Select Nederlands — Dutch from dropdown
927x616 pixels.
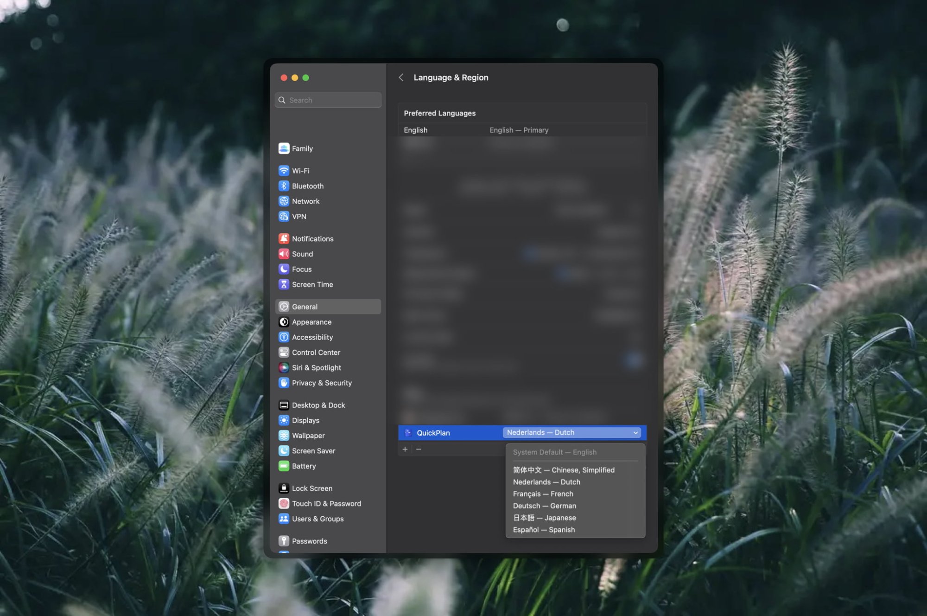546,481
